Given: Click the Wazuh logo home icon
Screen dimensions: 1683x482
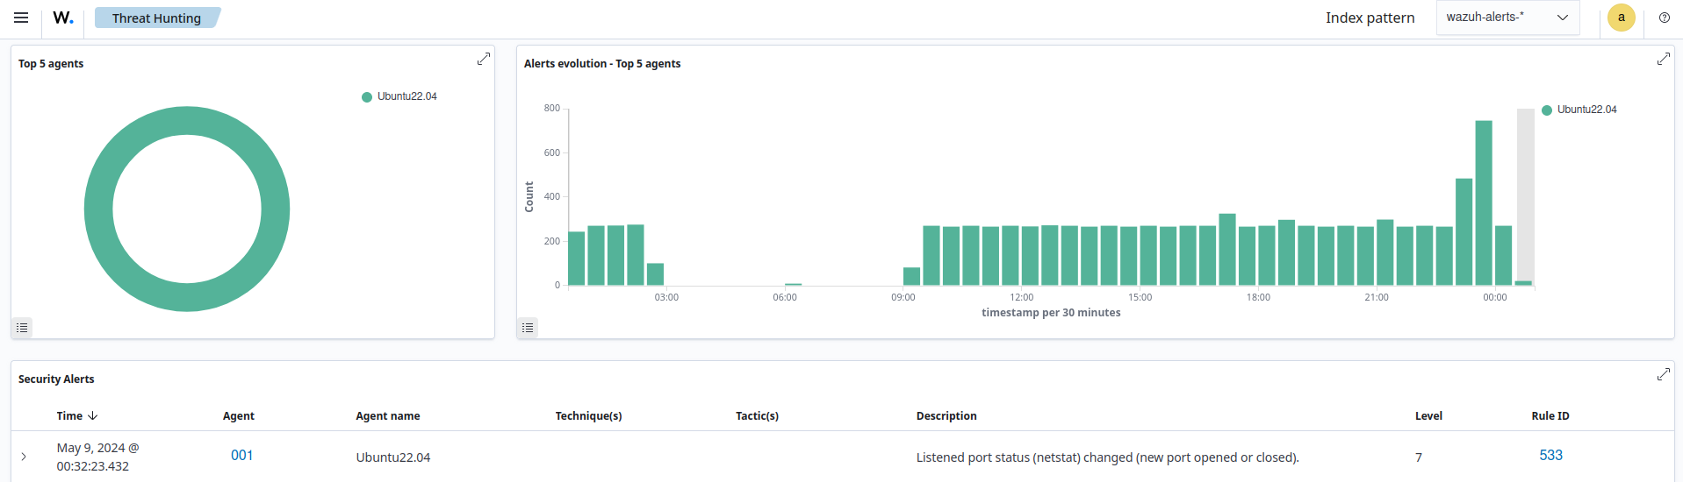Looking at the screenshot, I should pyautogui.click(x=63, y=18).
